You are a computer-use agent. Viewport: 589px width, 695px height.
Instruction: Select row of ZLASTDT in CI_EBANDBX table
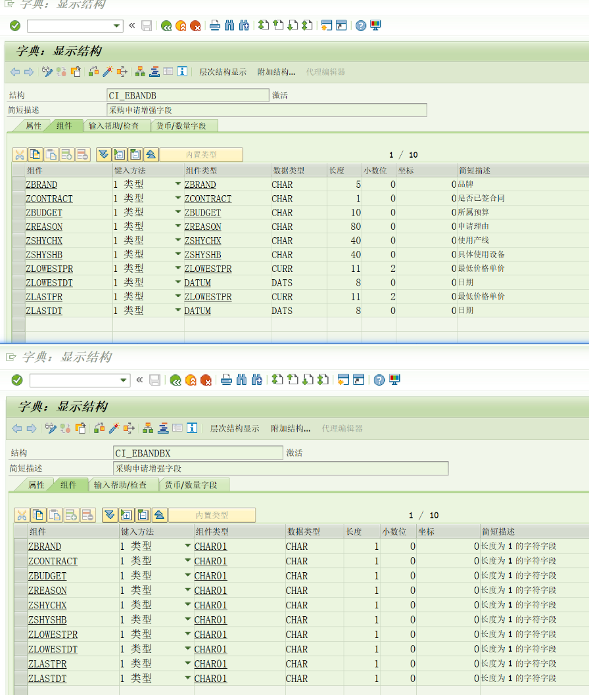[20, 679]
